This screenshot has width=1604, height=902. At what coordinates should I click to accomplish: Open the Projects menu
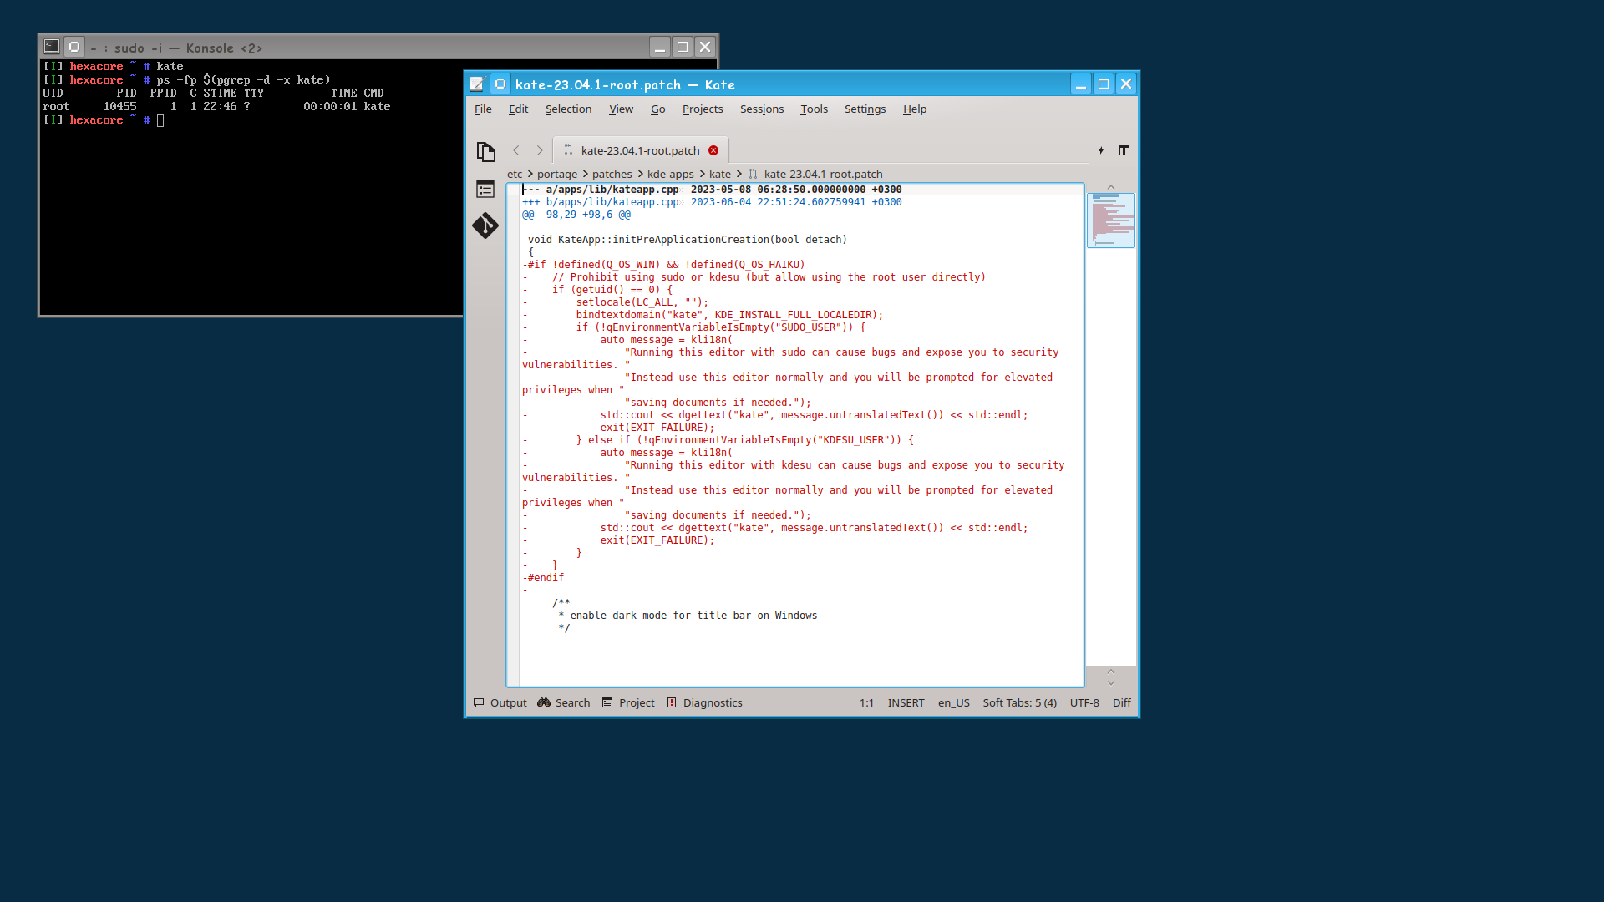click(703, 109)
